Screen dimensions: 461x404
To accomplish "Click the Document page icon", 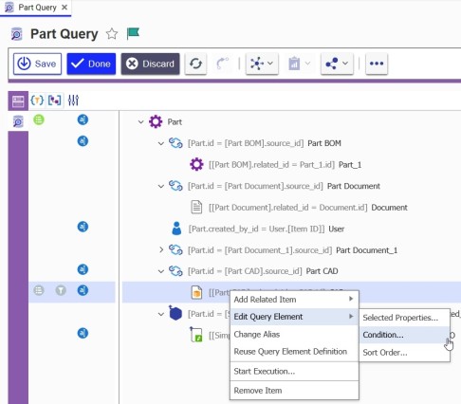I will (196, 208).
